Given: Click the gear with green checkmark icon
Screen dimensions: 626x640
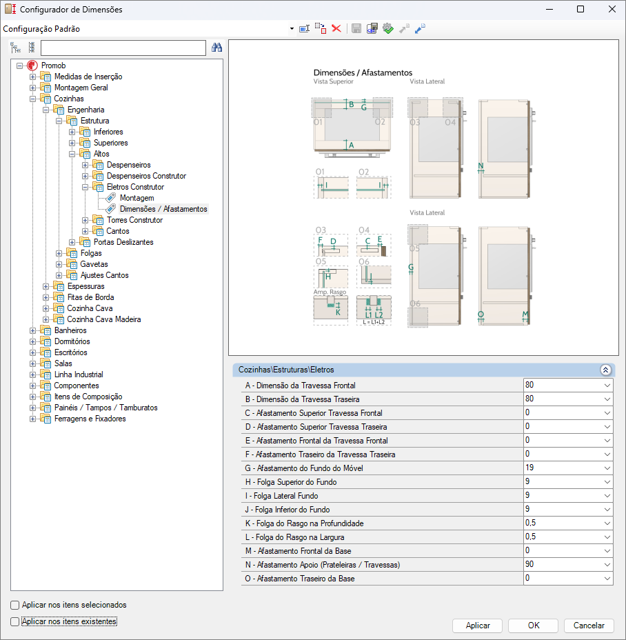Looking at the screenshot, I should point(388,28).
